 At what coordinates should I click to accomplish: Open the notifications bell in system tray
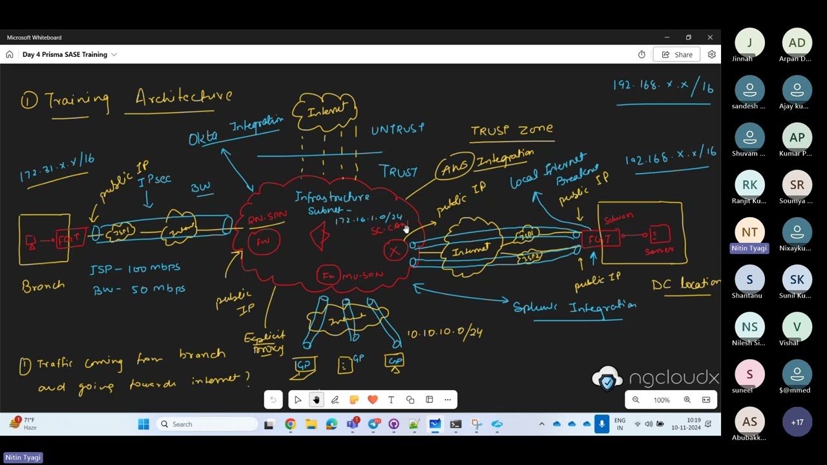[708, 424]
